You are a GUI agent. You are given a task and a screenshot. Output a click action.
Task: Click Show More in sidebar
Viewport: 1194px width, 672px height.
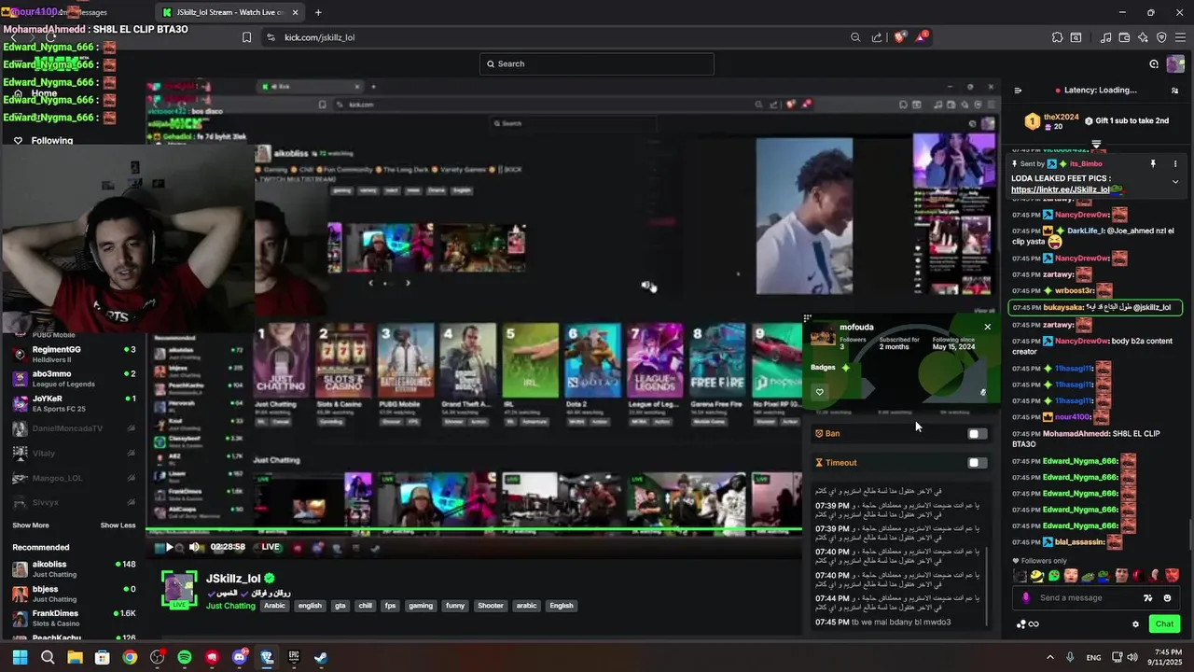[31, 525]
